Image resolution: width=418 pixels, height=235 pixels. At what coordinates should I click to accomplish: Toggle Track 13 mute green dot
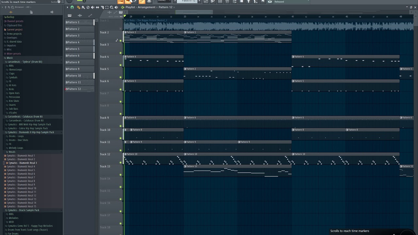click(121, 175)
